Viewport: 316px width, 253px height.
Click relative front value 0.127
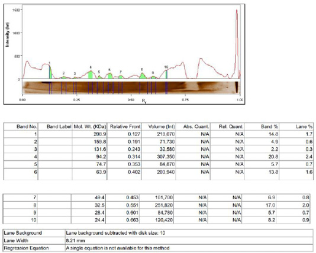134,134
